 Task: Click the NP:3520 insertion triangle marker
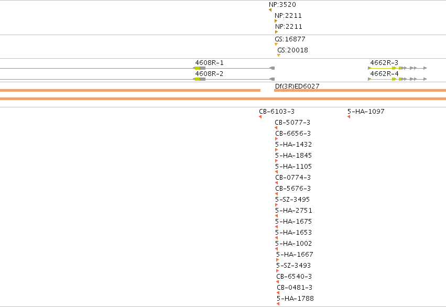pos(270,10)
